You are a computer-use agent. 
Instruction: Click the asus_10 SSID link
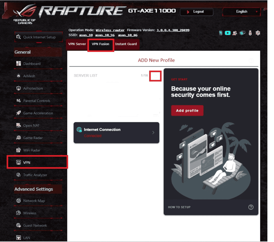(86, 35)
